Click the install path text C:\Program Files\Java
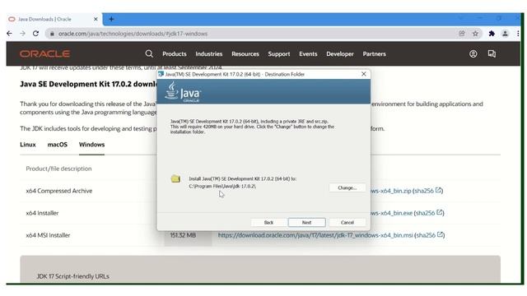 pyautogui.click(x=222, y=186)
